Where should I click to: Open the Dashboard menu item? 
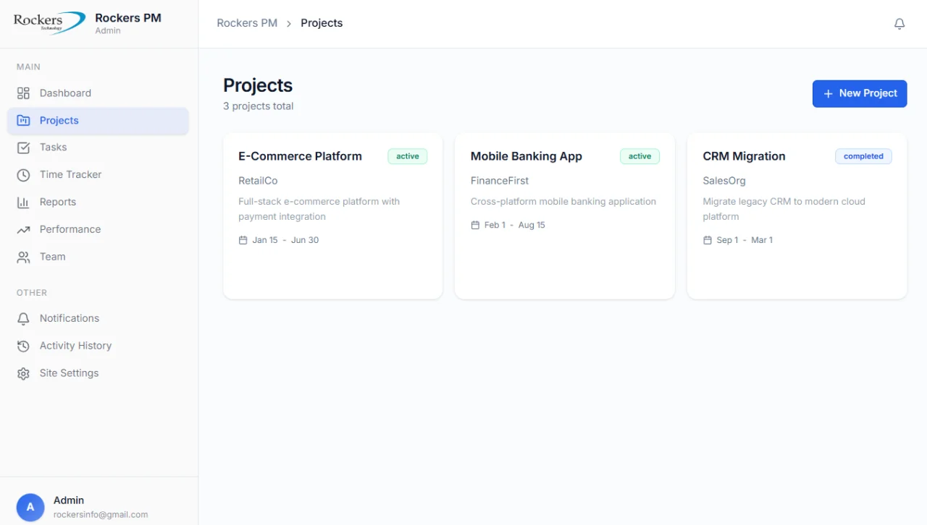pos(98,93)
